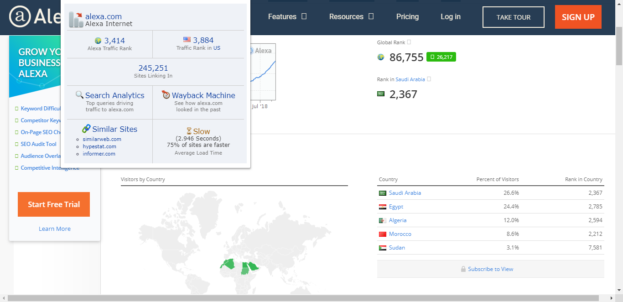Click the Search Analytics magnifier icon
The image size is (623, 302).
pos(79,95)
